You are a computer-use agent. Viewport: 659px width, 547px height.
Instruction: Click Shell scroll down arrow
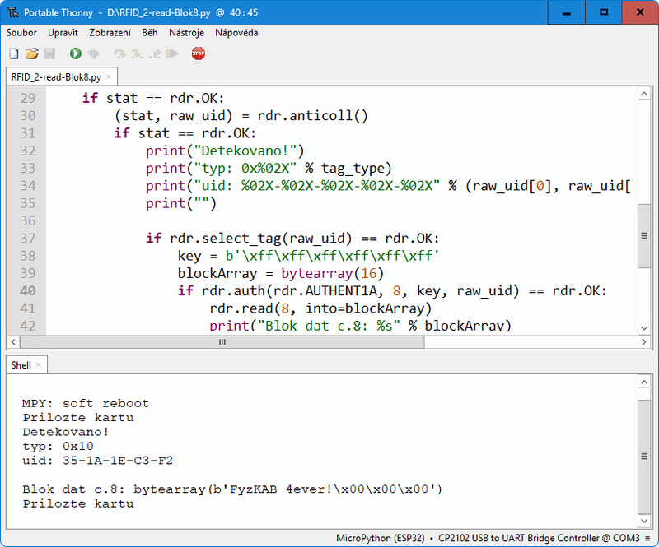pyautogui.click(x=644, y=521)
